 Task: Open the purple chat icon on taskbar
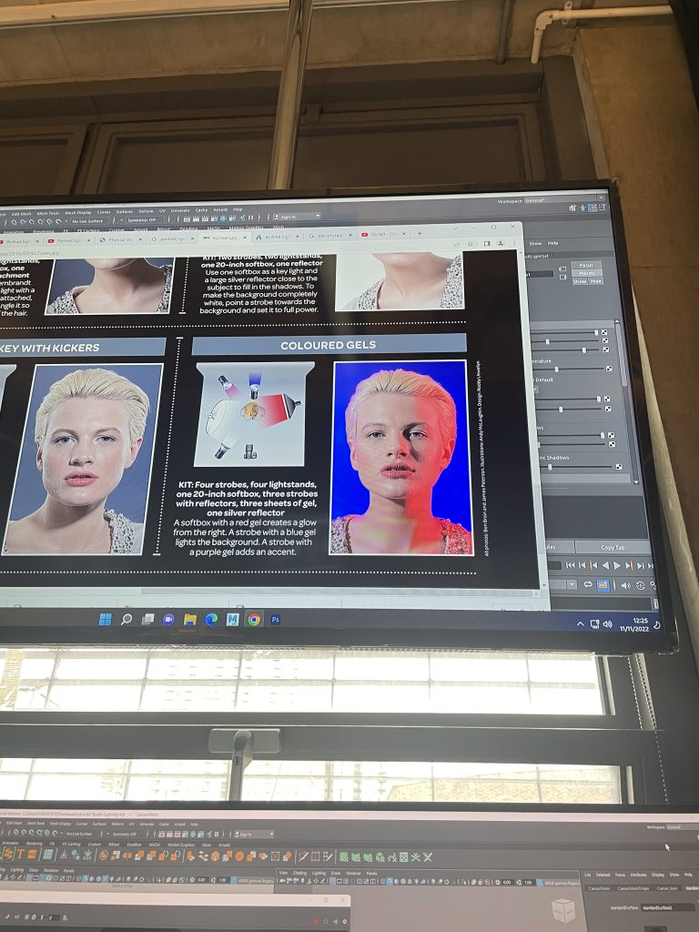[x=168, y=619]
